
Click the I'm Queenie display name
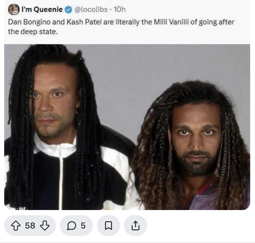tap(42, 9)
